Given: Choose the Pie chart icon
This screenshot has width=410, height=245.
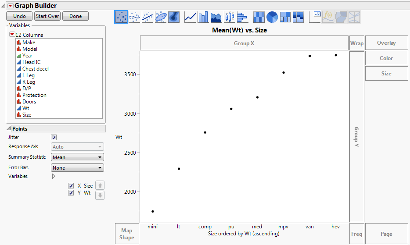Looking at the screenshot, I should pos(272,17).
